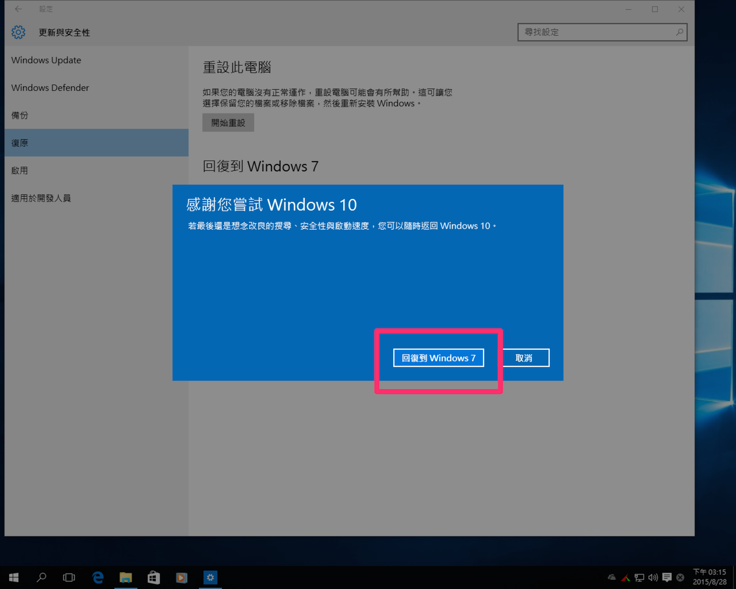The height and width of the screenshot is (589, 736).
Task: Open Task View in the taskbar
Action: [69, 577]
